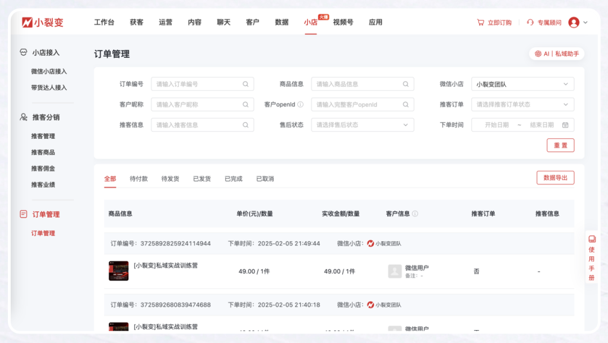Click the 客户昵称 input field
The height and width of the screenshot is (343, 608).
(x=198, y=105)
